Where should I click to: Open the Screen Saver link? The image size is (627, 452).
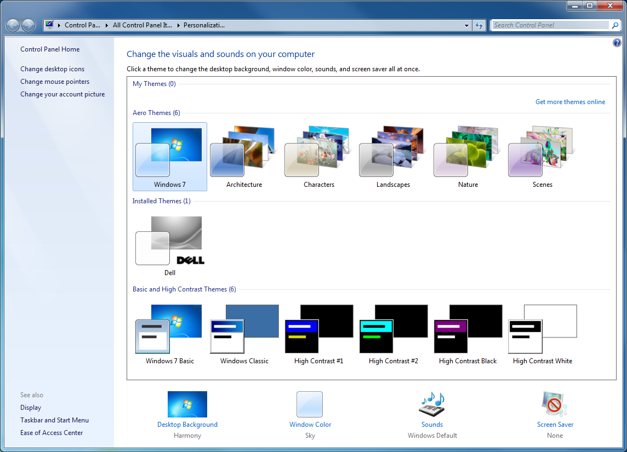click(x=555, y=425)
